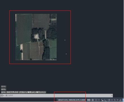
Task: Select the lower white point object
Action: (66, 54)
